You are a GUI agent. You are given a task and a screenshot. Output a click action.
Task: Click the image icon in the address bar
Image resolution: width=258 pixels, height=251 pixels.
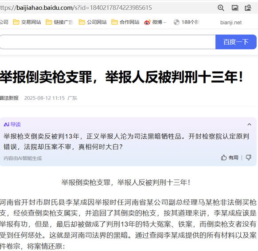tap(235, 8)
